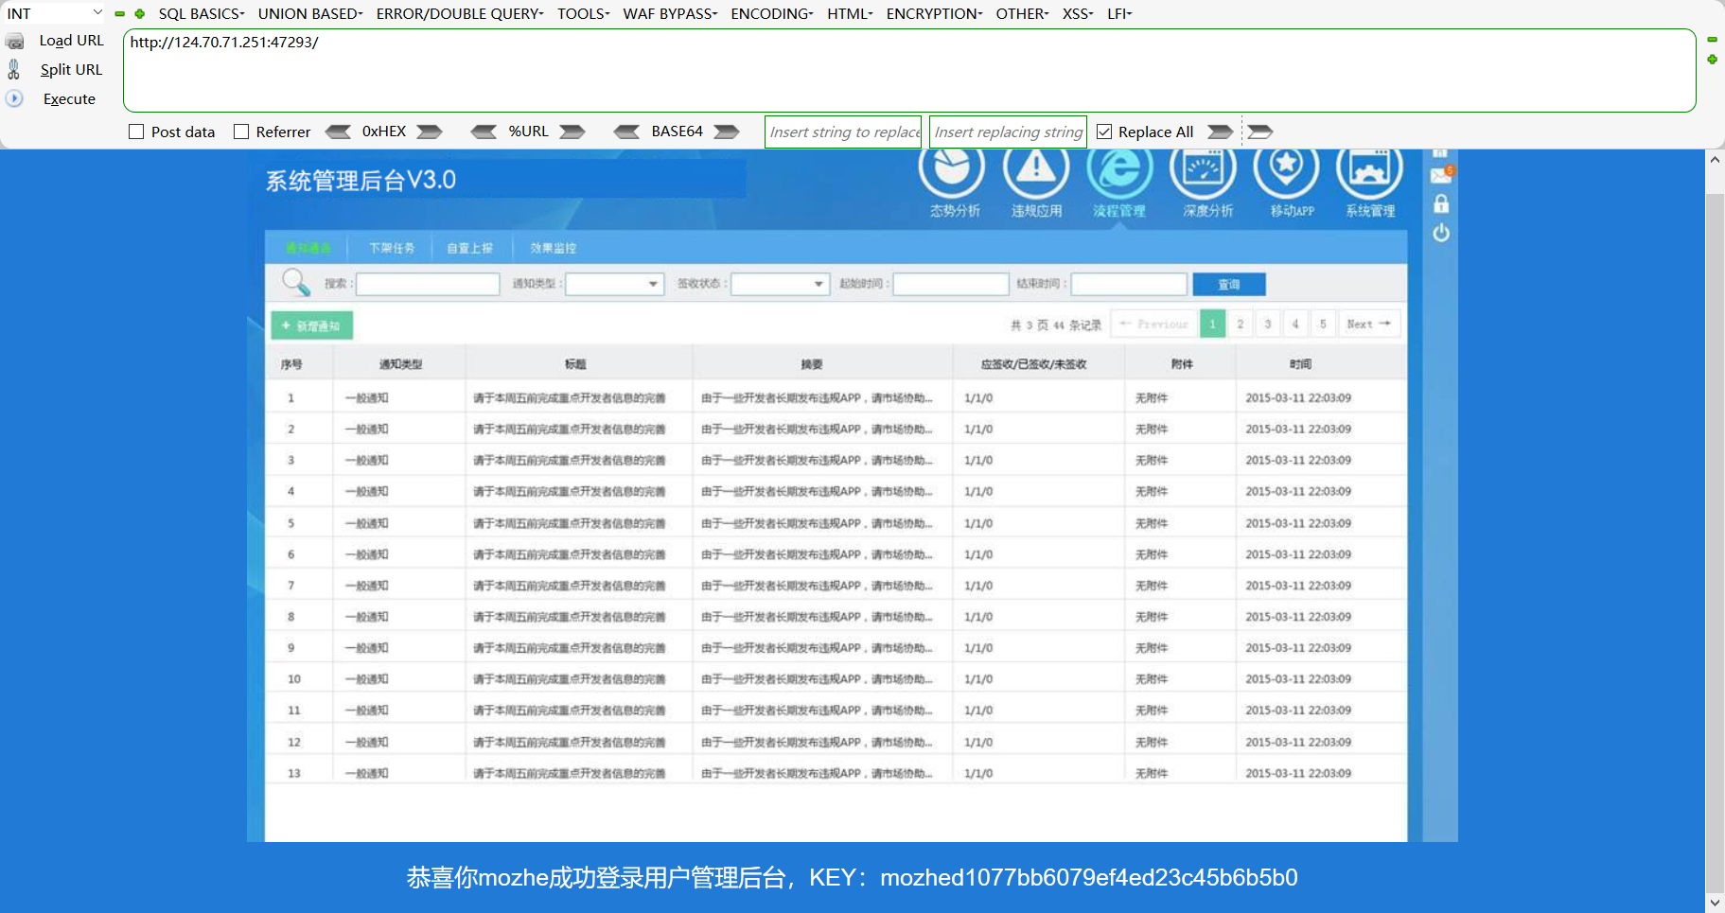Open the XSS menu

click(1078, 13)
